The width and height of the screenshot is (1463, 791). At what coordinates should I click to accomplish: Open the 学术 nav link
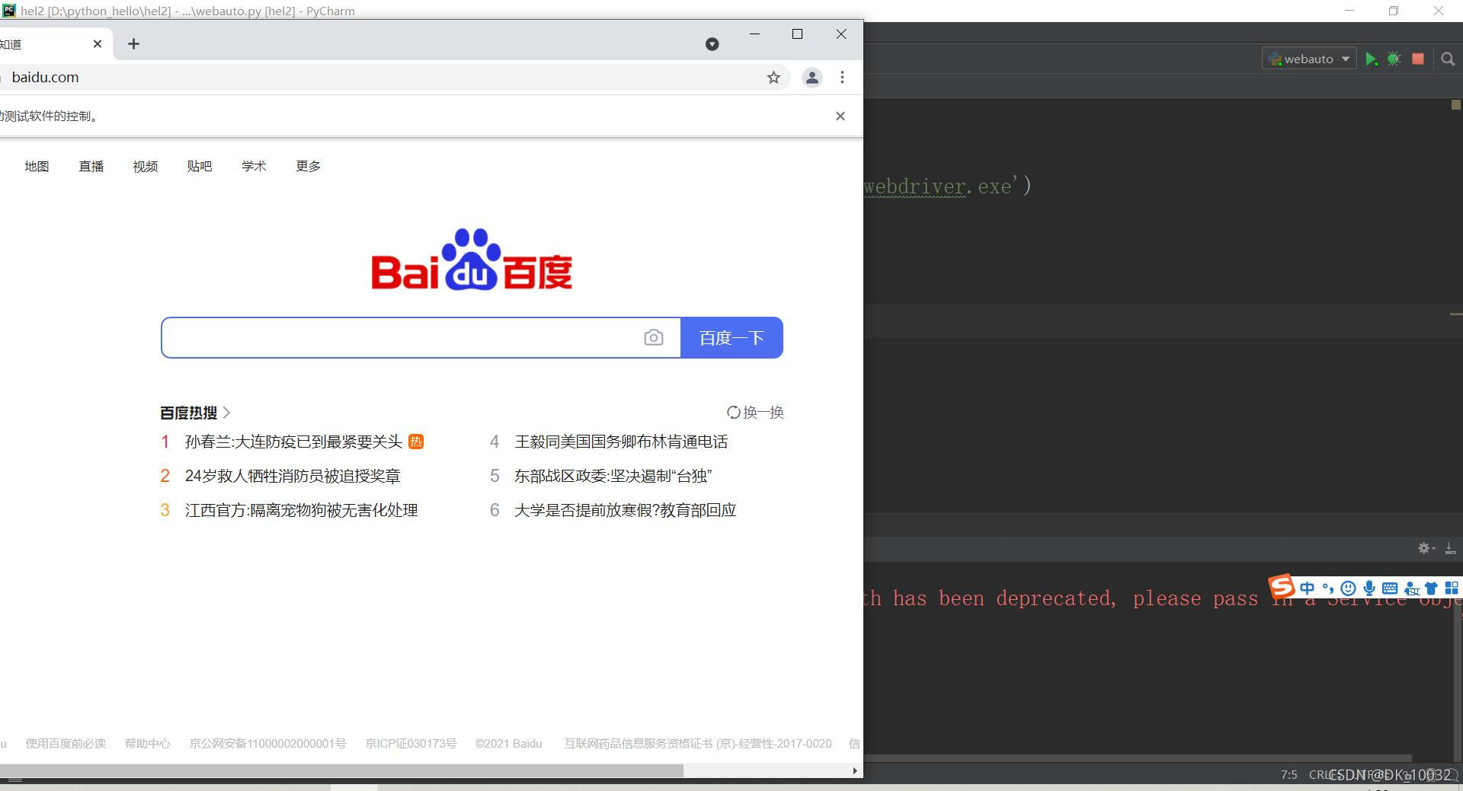(254, 166)
